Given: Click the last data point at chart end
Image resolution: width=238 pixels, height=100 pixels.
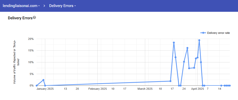Looking at the screenshot, I should pyautogui.click(x=230, y=86).
